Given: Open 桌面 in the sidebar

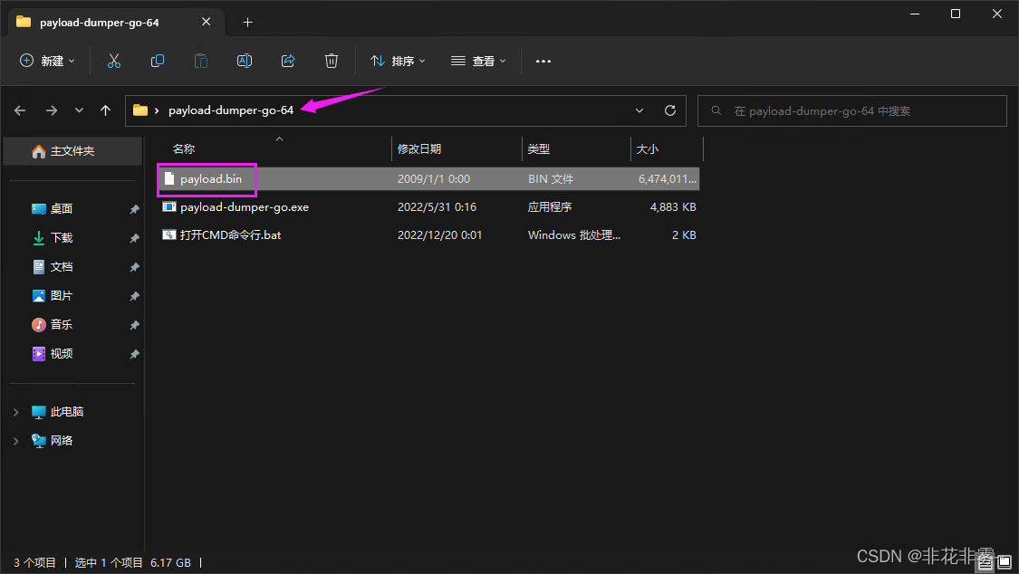Looking at the screenshot, I should point(62,209).
